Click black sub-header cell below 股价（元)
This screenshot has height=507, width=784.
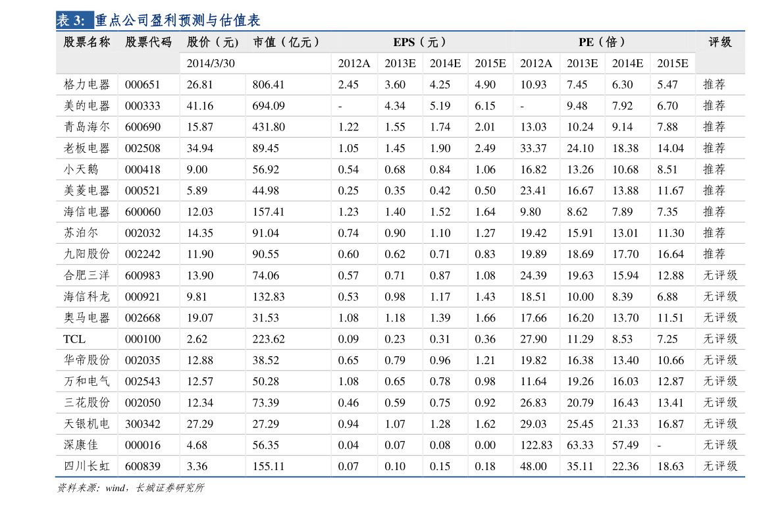(x=212, y=63)
